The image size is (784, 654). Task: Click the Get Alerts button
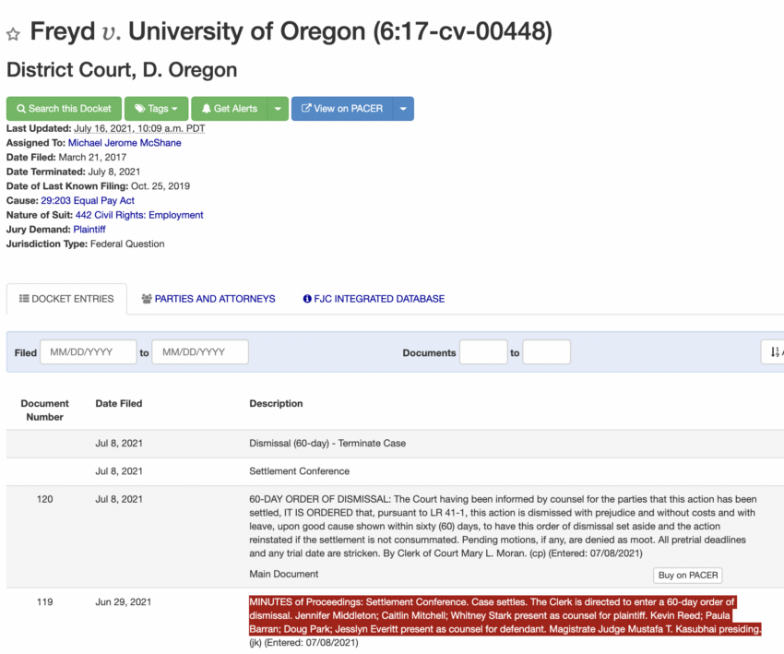[230, 109]
